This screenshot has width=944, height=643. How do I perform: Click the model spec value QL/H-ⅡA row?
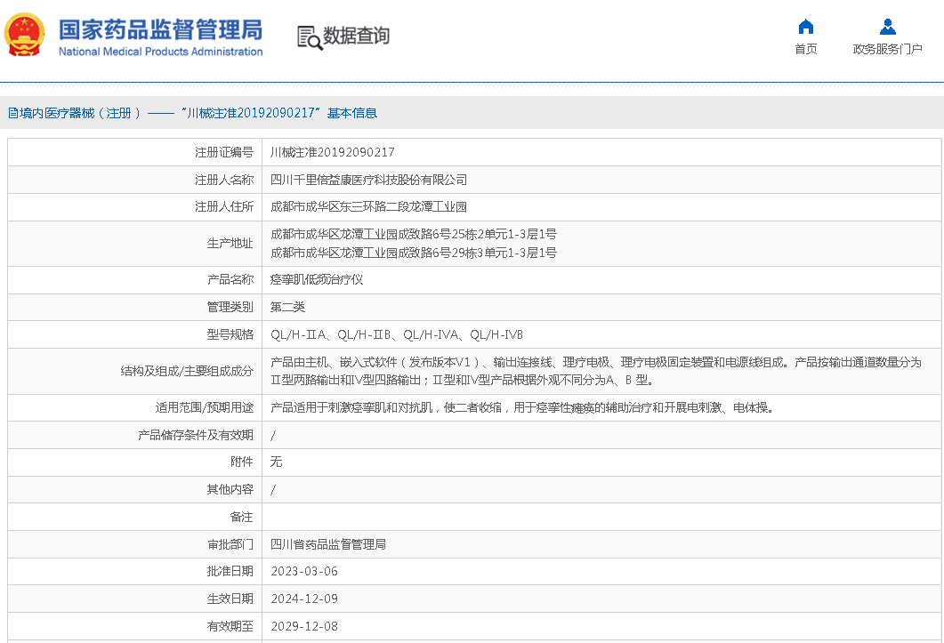pos(396,334)
